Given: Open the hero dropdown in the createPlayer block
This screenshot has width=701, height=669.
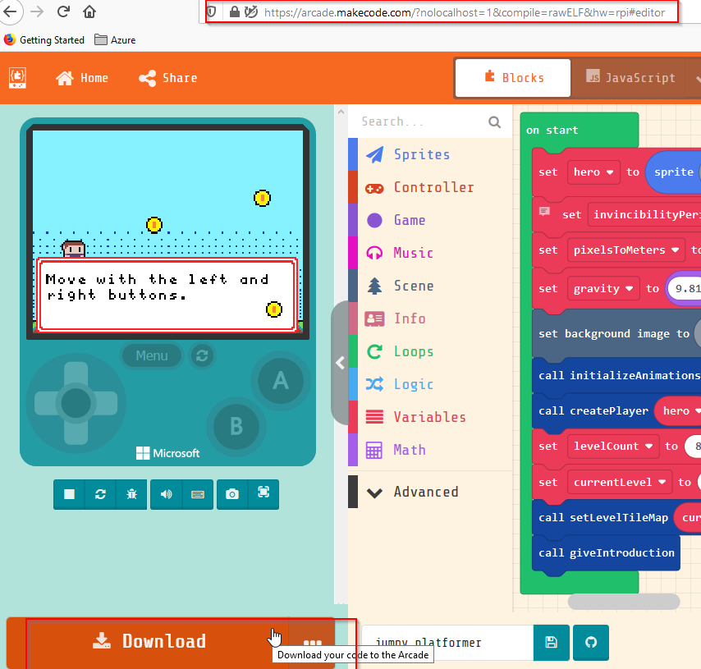Looking at the screenshot, I should (x=680, y=411).
